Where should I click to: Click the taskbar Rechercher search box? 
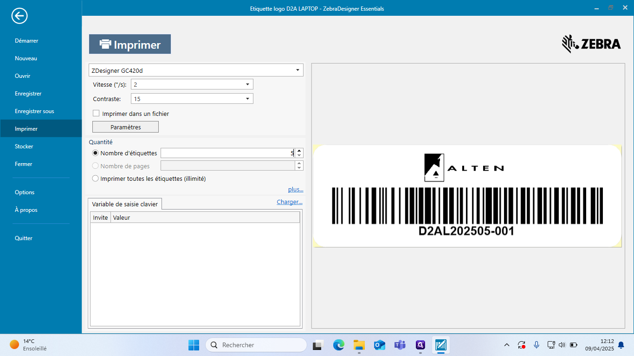pos(256,345)
